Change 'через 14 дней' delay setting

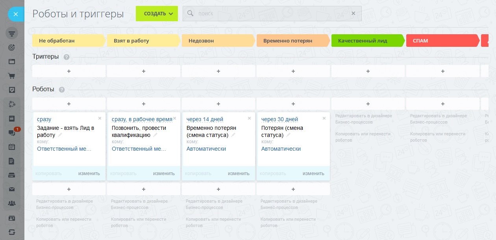click(x=205, y=119)
